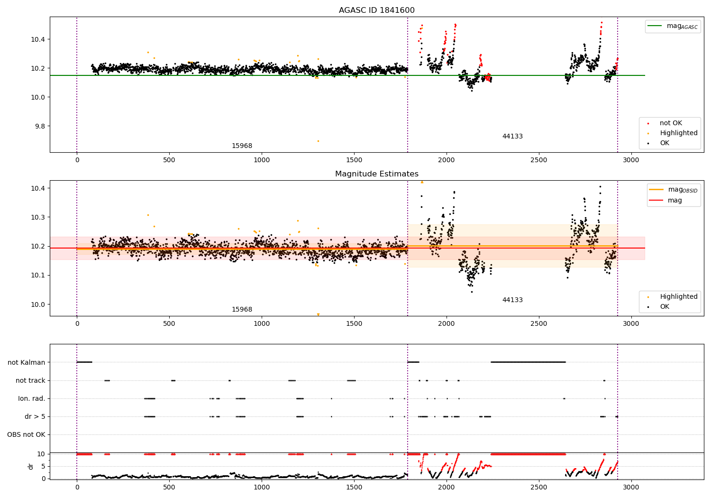
Task: Click the 500 x-axis tick of bottom plot
Action: 169,488
